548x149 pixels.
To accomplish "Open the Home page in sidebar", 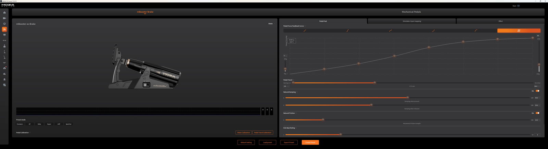I will (4, 13).
